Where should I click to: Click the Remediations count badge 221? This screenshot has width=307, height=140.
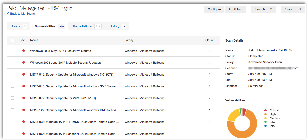pyautogui.click(x=98, y=27)
